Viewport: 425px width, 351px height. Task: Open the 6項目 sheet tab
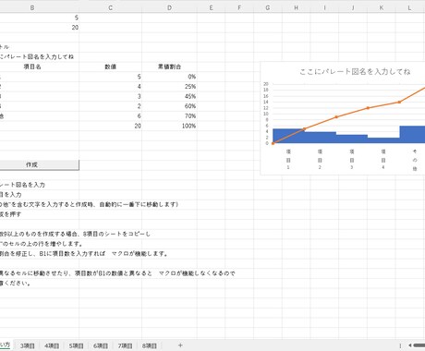[x=101, y=345]
